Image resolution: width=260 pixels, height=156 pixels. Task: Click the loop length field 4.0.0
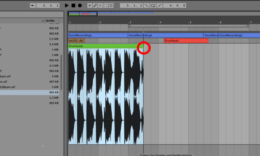click(174, 6)
